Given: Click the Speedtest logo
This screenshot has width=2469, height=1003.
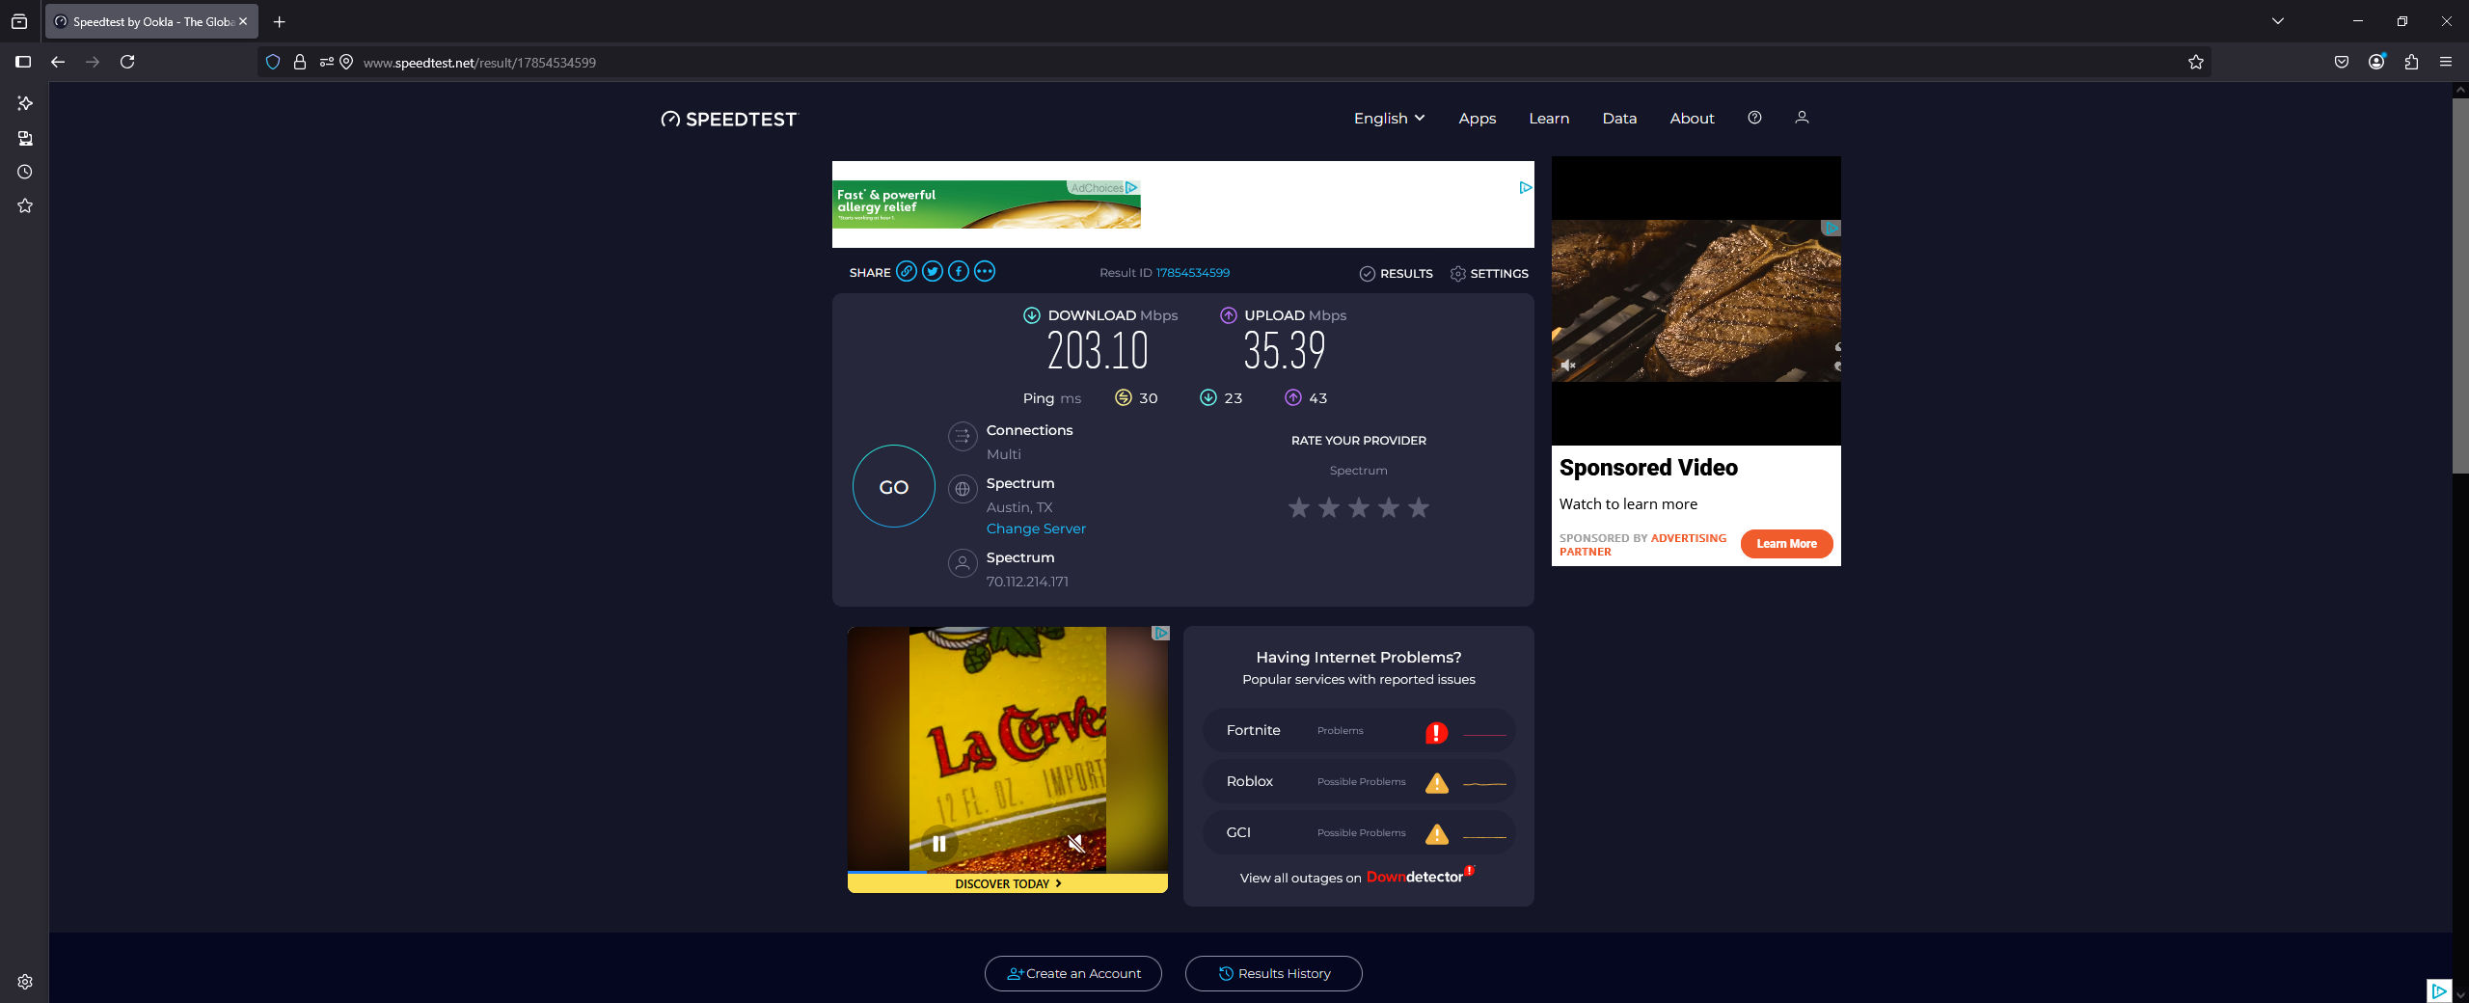Looking at the screenshot, I should (x=729, y=119).
